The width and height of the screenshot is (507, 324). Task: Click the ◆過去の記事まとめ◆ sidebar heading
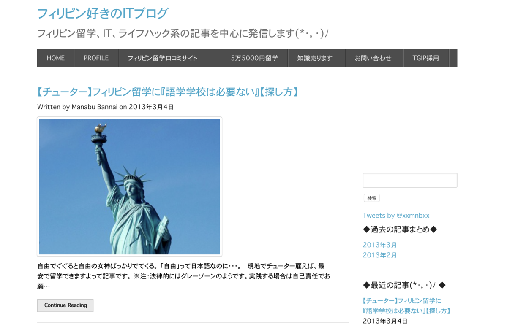[x=400, y=229]
